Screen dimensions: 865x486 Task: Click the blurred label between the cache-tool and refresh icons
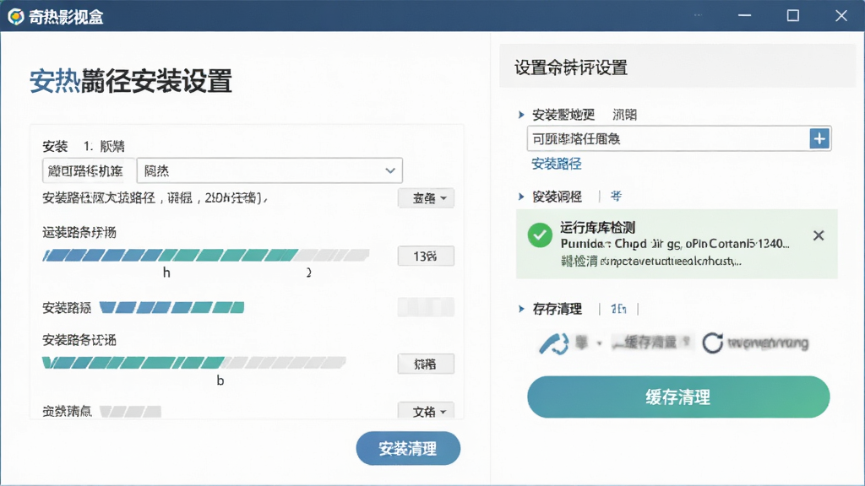(x=650, y=343)
